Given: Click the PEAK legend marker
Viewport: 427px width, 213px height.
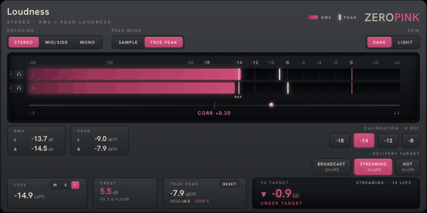Looking at the screenshot, I should pyautogui.click(x=339, y=17).
